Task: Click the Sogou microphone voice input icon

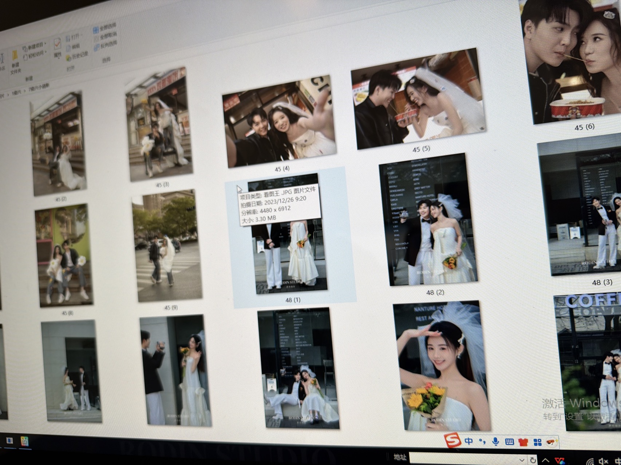Action: [495, 441]
